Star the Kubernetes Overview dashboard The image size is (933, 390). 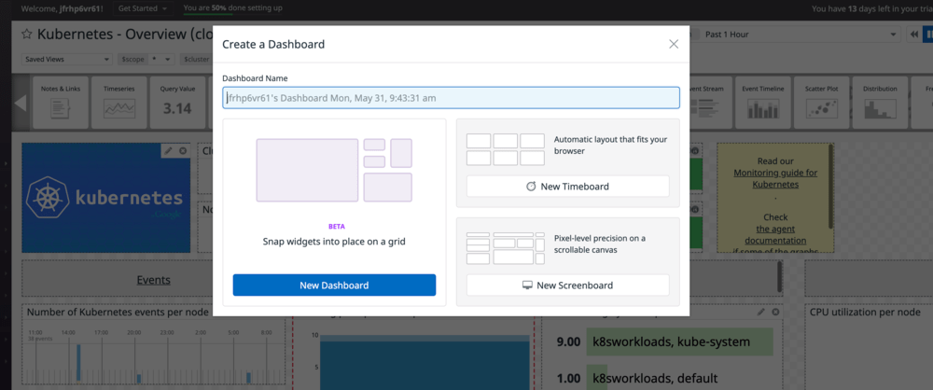(27, 35)
